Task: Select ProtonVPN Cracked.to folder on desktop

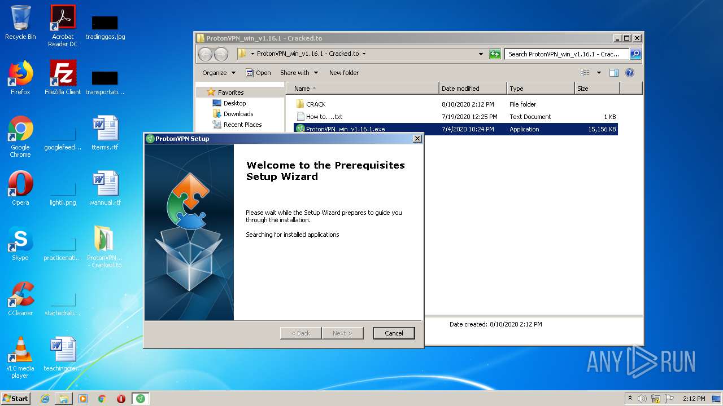Action: tap(105, 247)
